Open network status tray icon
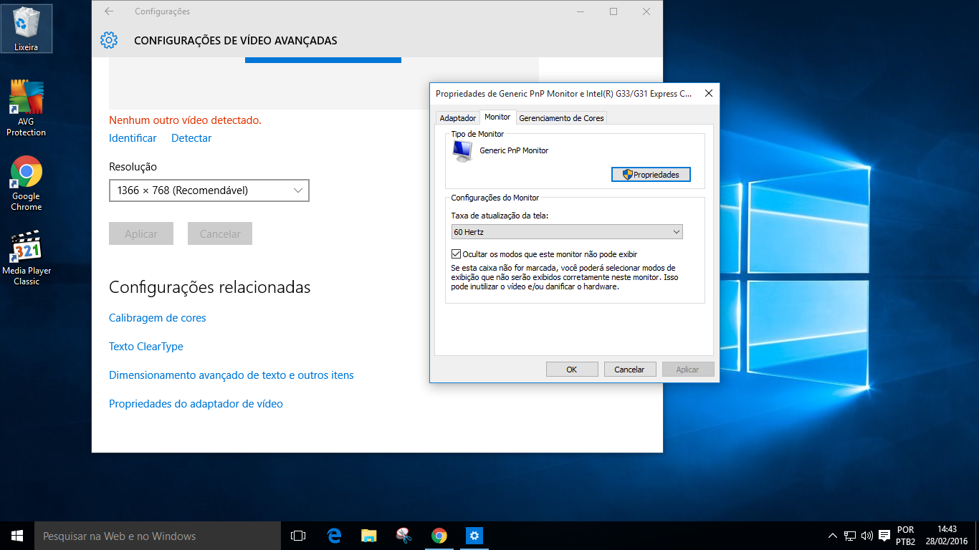The height and width of the screenshot is (550, 979). point(850,536)
